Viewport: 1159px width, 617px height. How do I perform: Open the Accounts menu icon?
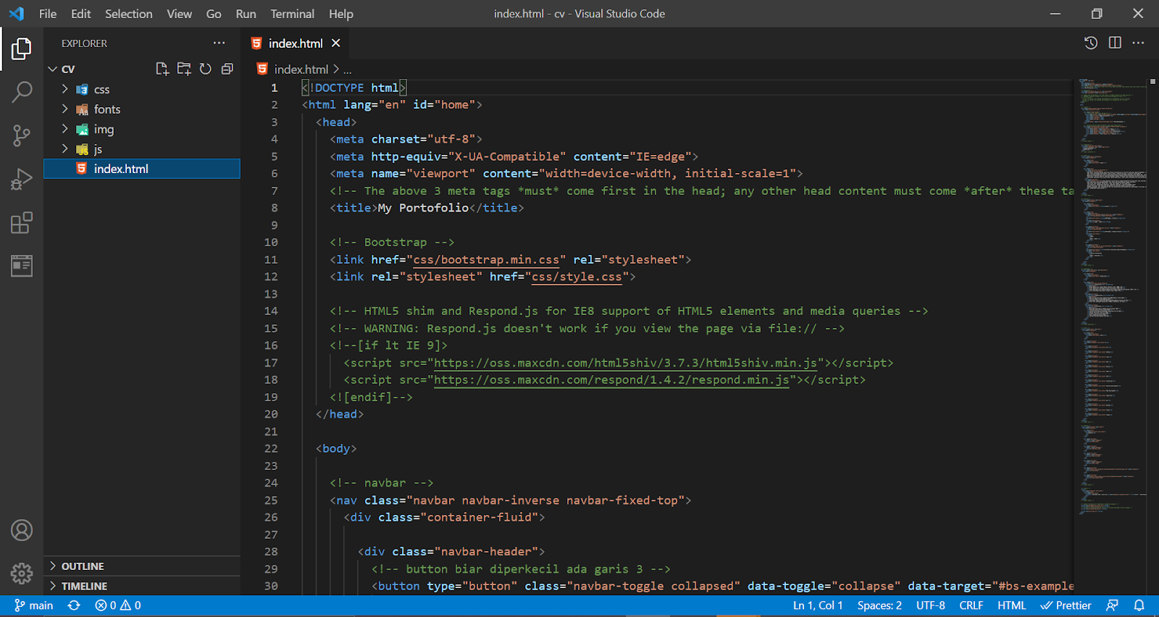coord(22,530)
